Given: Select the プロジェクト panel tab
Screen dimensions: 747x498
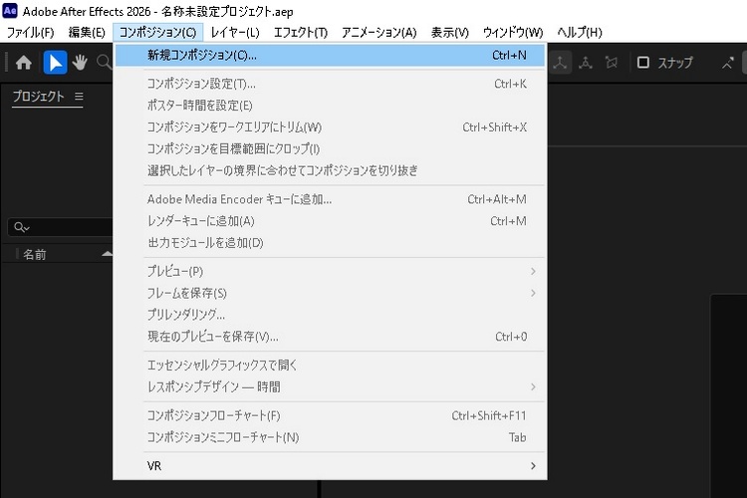Looking at the screenshot, I should [x=38, y=97].
